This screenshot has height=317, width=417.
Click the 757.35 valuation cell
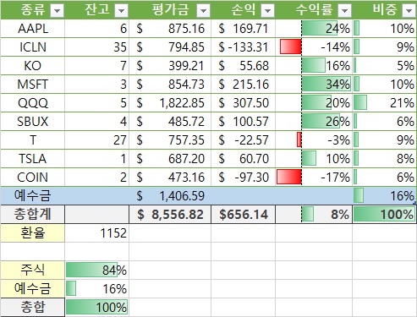(170, 140)
